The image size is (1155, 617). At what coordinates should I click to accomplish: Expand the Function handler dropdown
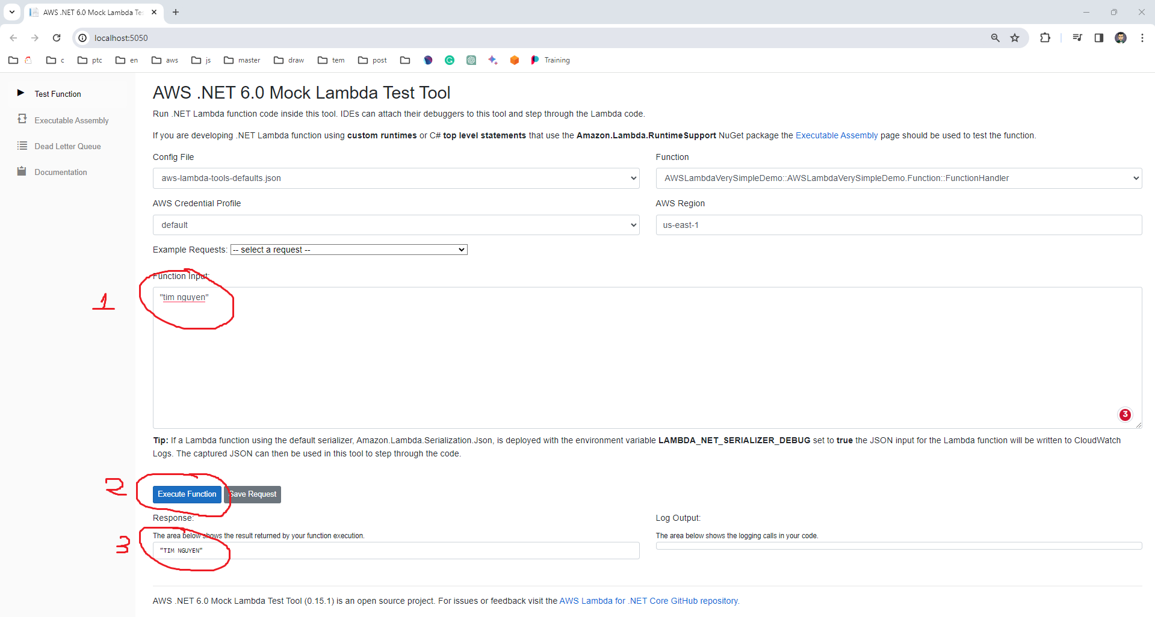899,178
